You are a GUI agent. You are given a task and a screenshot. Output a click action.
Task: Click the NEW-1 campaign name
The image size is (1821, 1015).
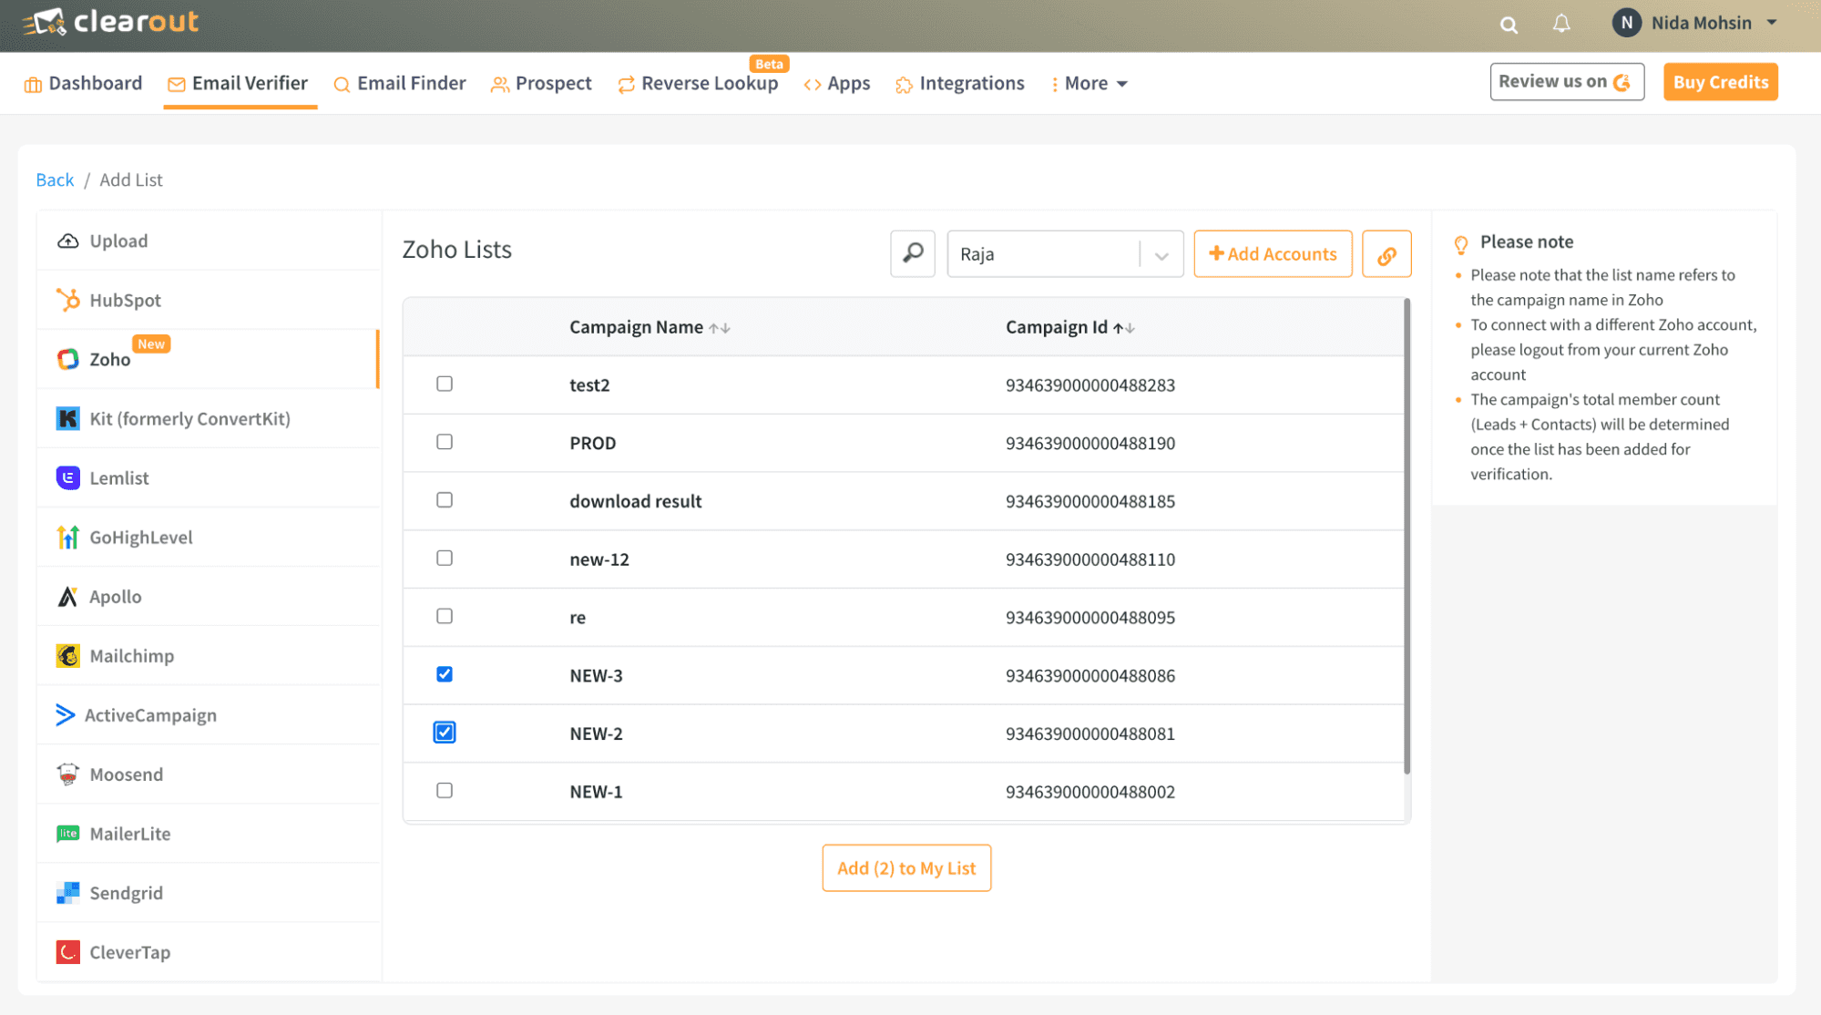click(596, 792)
